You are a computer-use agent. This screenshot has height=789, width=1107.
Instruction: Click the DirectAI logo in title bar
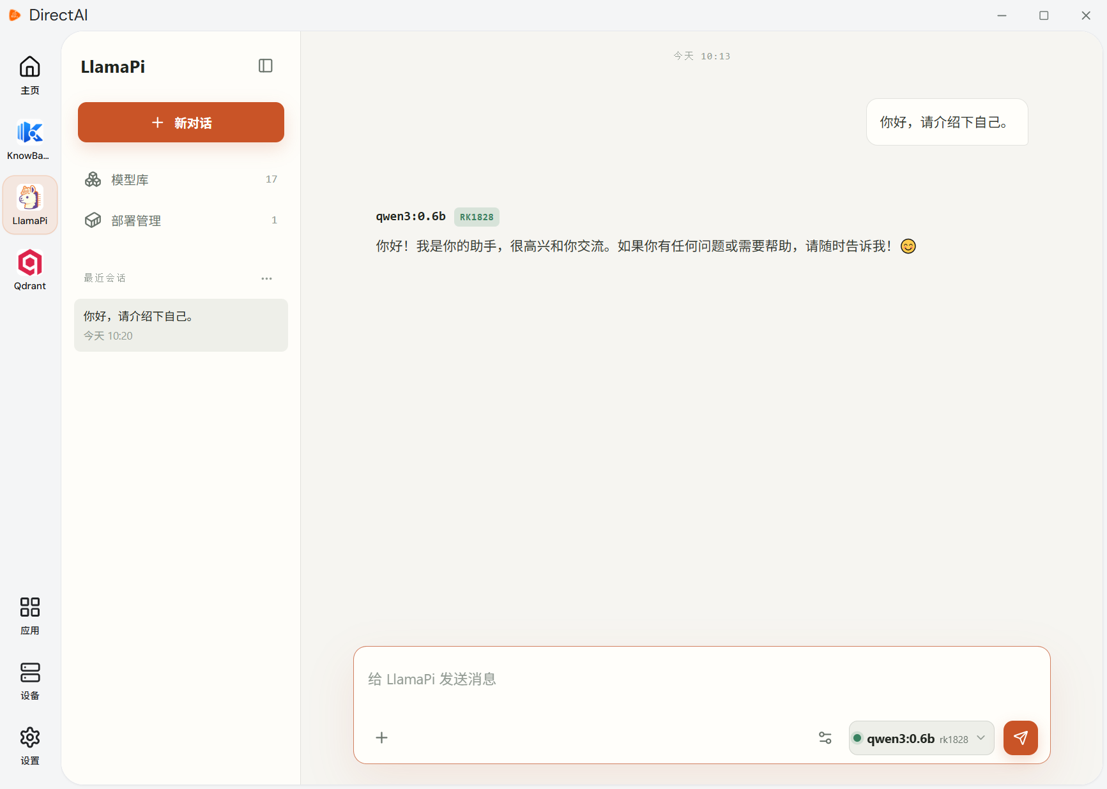tap(15, 15)
